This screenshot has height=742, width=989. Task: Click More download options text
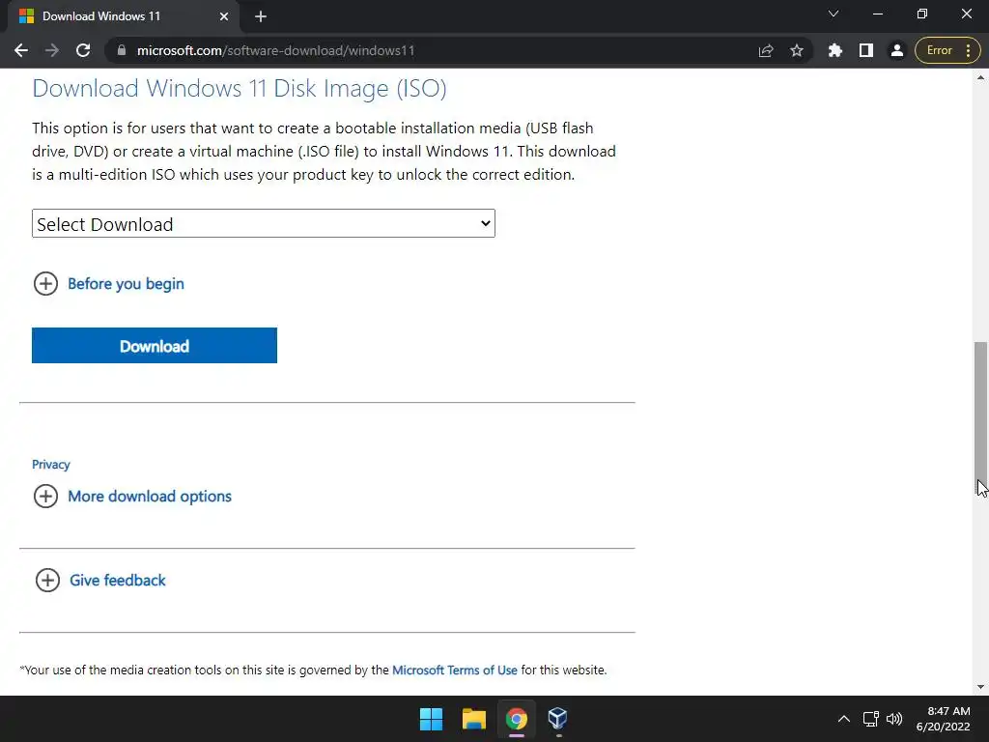click(150, 497)
